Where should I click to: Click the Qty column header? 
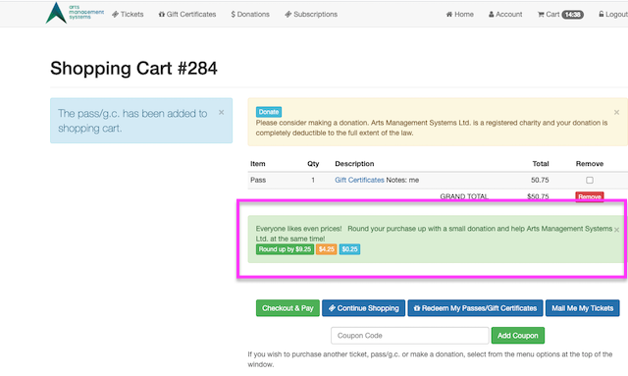(313, 164)
